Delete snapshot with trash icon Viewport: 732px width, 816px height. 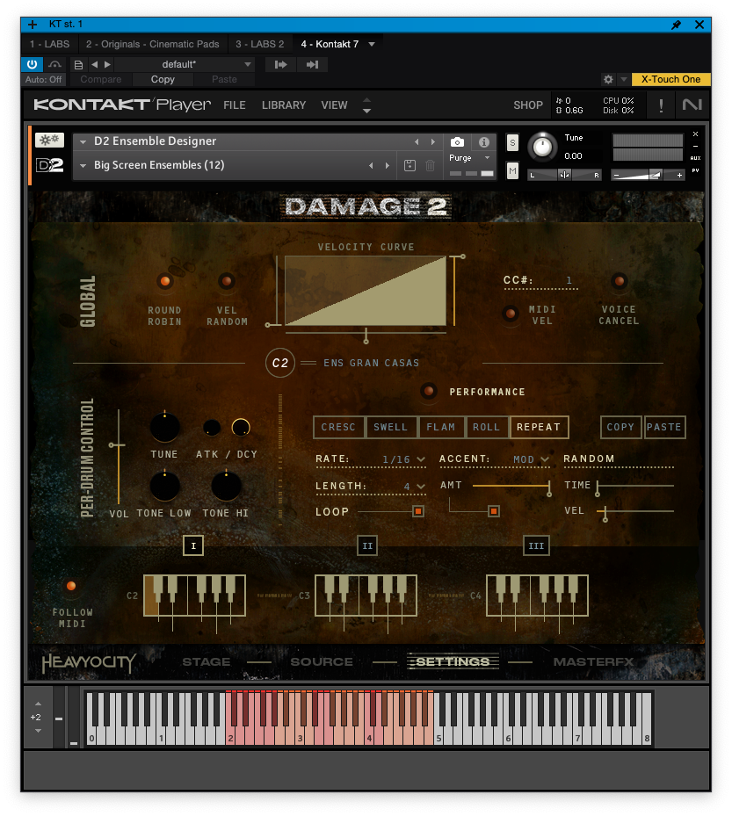click(430, 165)
